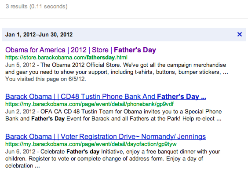This screenshot has height=179, width=248.
Task: Click the Jun 6, 2012 result date
Action: pyautogui.click(x=20, y=151)
